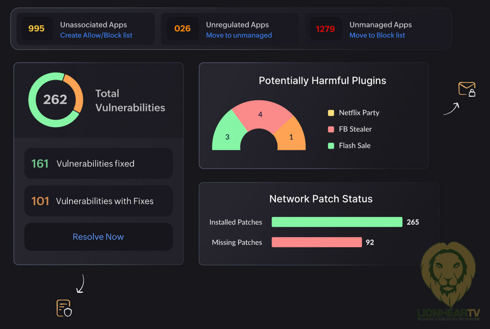Click the Move to unmanaged link
The height and width of the screenshot is (329, 490).
click(x=239, y=35)
